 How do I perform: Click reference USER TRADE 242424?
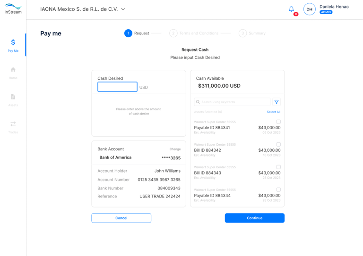pos(160,196)
